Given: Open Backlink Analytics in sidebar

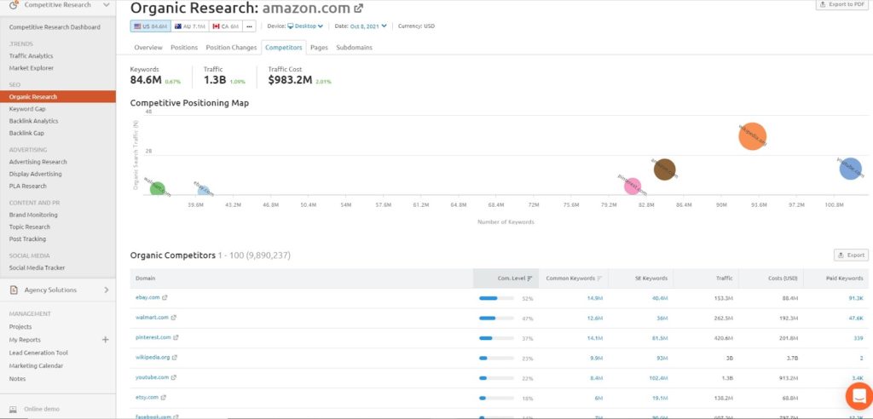Looking at the screenshot, I should pyautogui.click(x=33, y=121).
